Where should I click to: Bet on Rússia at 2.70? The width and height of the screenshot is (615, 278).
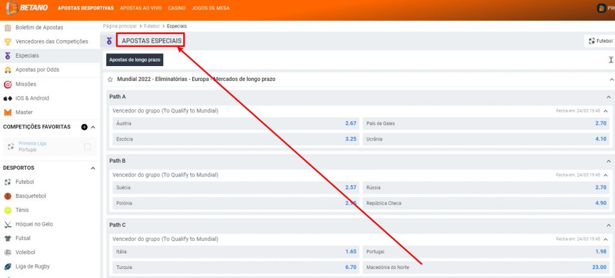(486, 187)
